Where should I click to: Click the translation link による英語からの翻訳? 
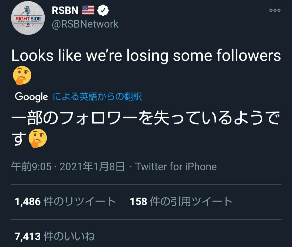click(97, 96)
